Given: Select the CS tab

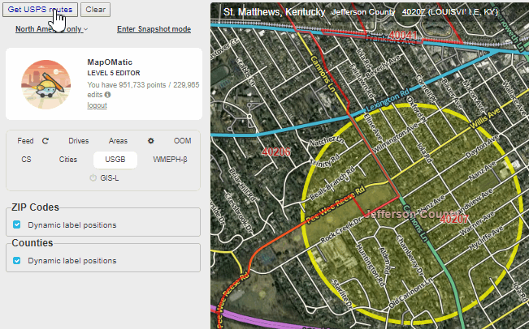Looking at the screenshot, I should tap(27, 160).
